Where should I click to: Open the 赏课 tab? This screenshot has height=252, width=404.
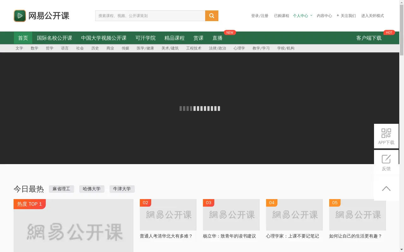199,38
